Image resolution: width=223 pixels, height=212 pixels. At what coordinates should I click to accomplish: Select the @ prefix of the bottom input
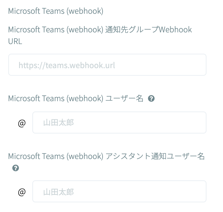coord(22,192)
